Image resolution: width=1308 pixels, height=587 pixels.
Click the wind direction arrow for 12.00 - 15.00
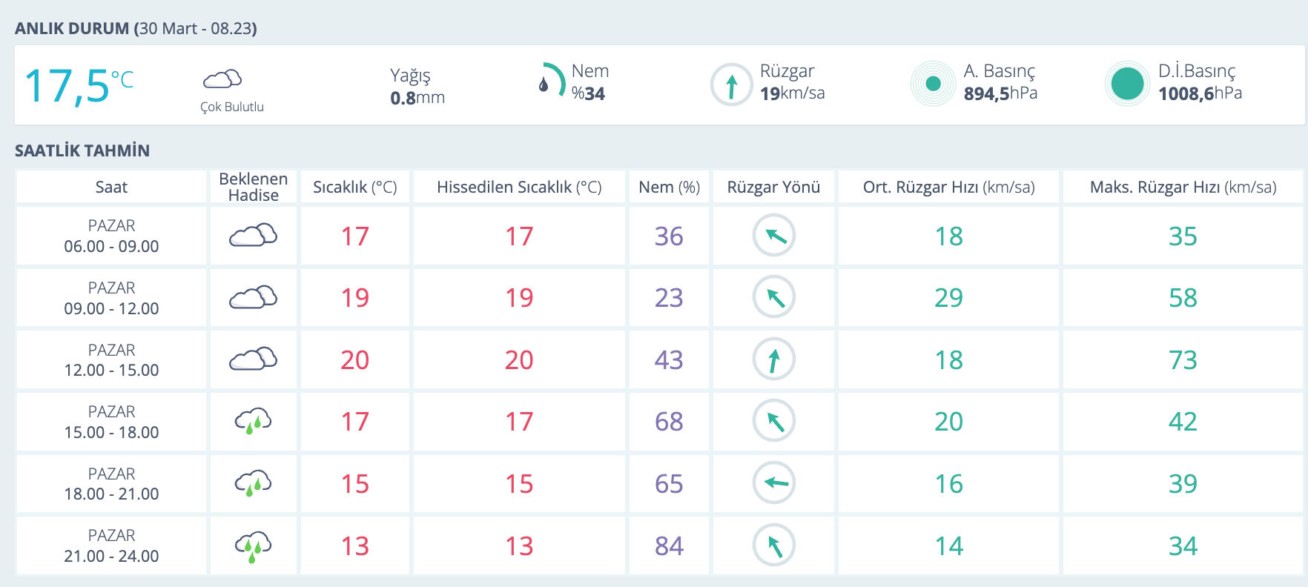(x=773, y=359)
